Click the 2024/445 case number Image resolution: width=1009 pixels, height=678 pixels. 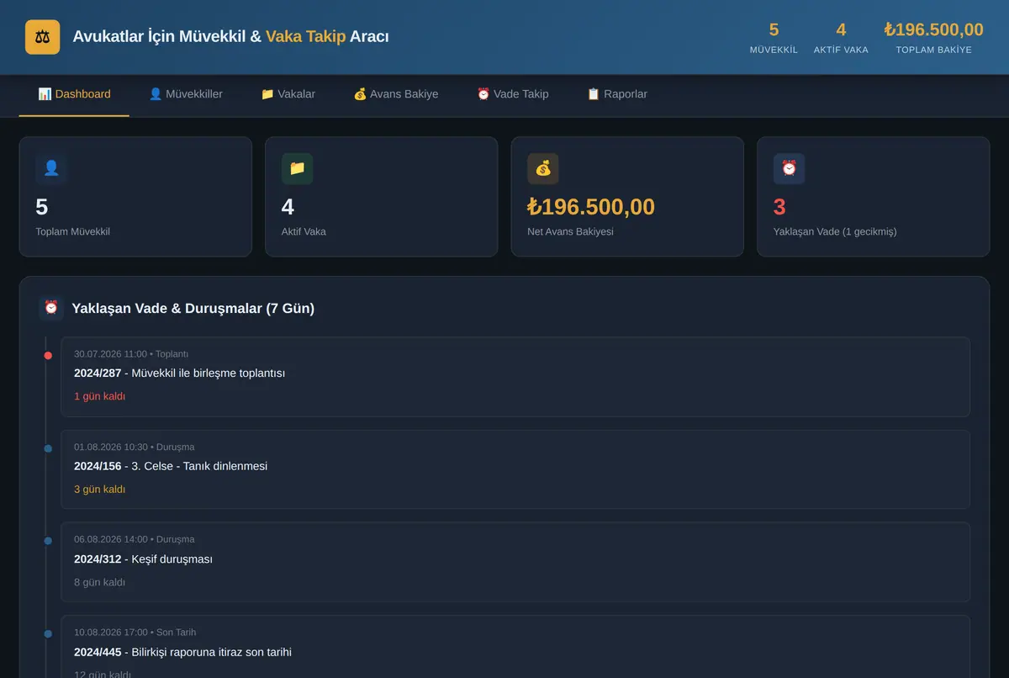pos(98,652)
